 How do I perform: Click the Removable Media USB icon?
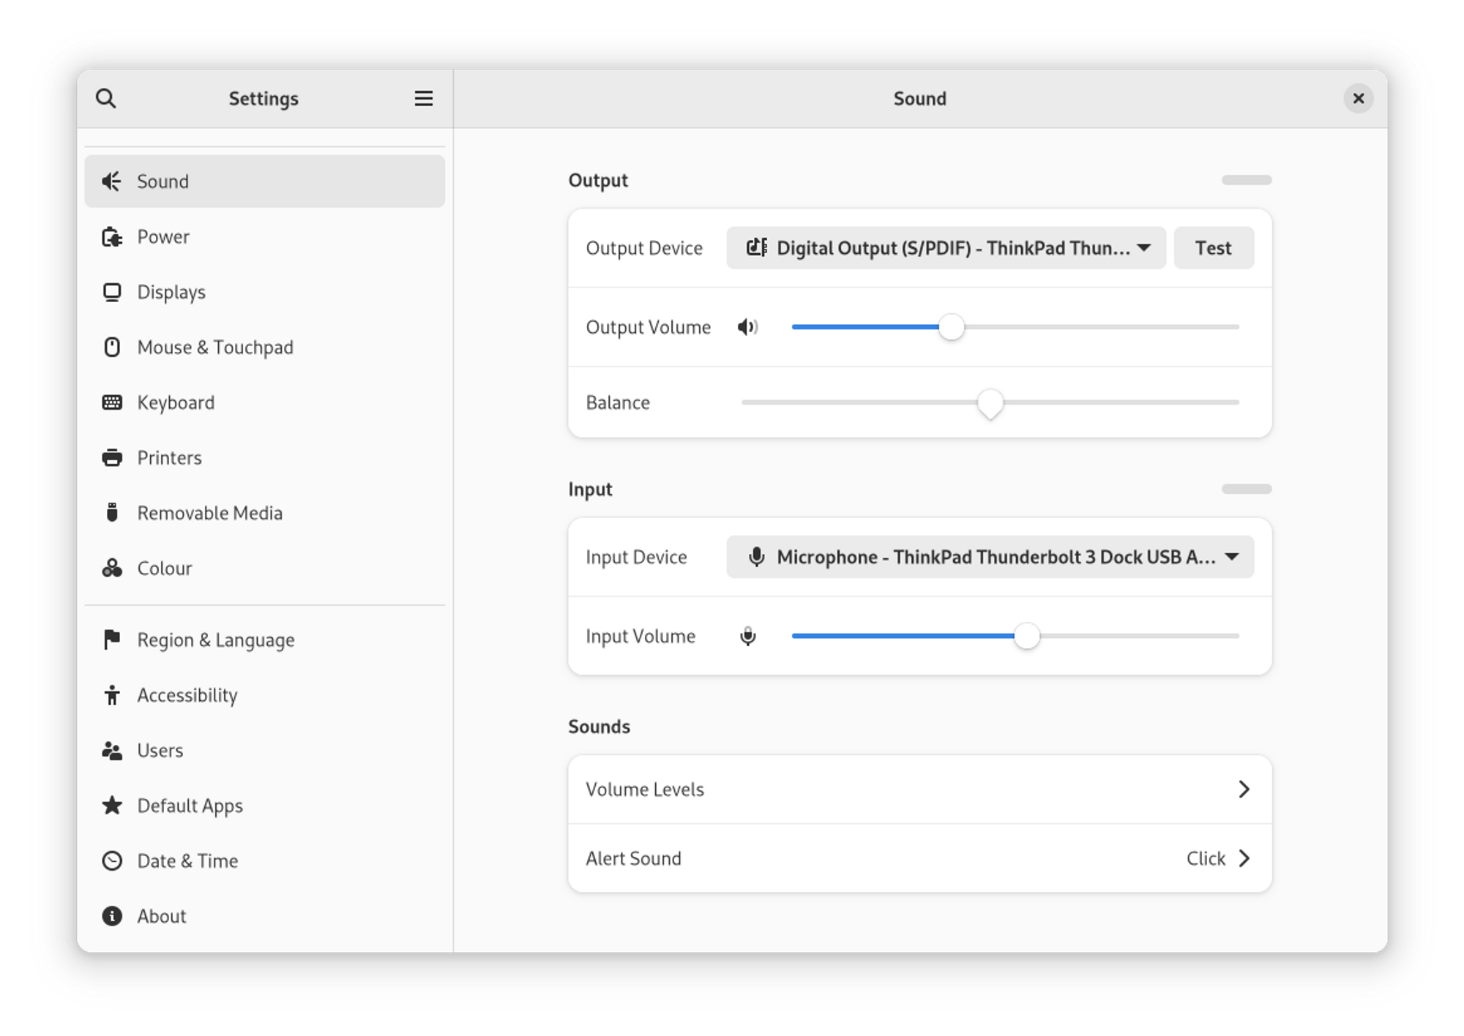[x=111, y=512]
